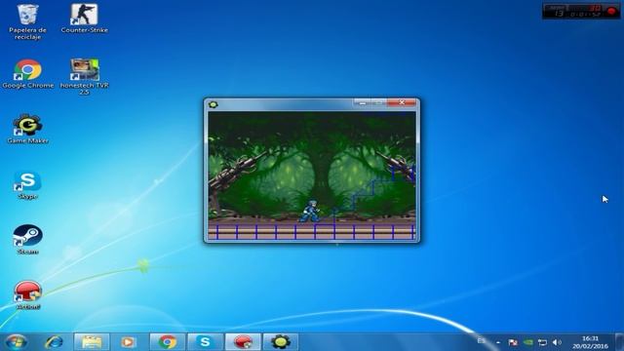Select the honestech TVR 2.5 shortcut

point(84,77)
